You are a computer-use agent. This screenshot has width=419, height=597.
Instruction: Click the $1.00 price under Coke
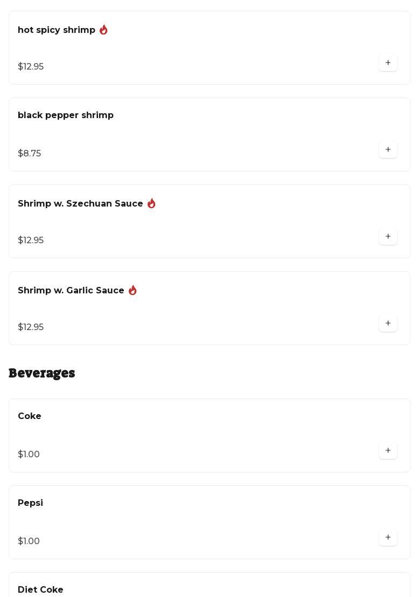[x=29, y=455]
